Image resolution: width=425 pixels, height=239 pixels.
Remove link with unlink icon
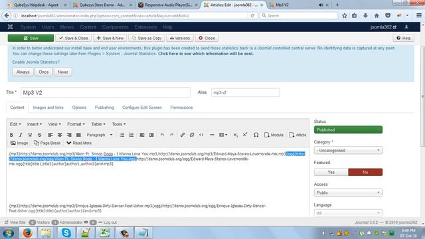tap(192, 135)
